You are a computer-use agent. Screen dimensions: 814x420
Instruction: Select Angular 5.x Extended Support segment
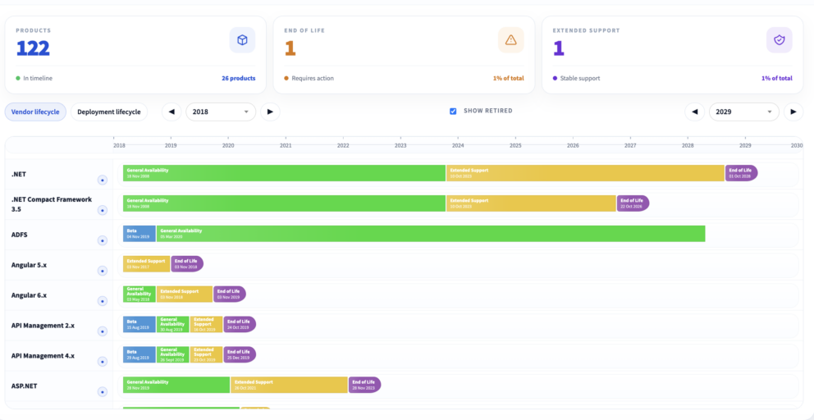pyautogui.click(x=146, y=264)
